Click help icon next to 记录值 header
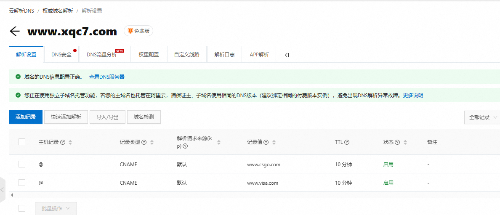The image size is (500, 215). point(266,142)
